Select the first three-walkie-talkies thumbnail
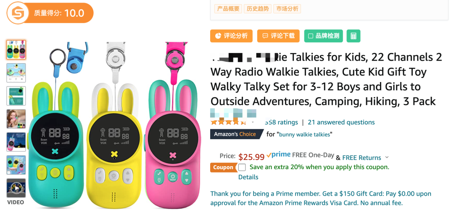Viewport: 454px width, 212px height. pyautogui.click(x=16, y=50)
